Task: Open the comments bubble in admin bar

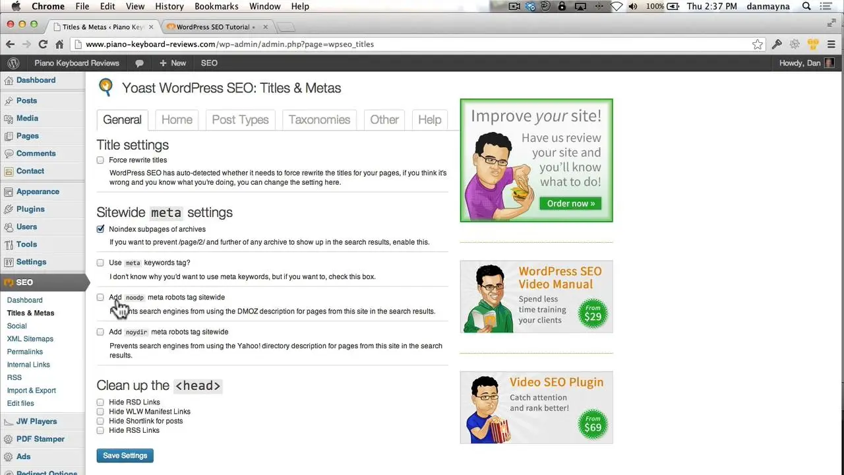Action: pyautogui.click(x=139, y=63)
